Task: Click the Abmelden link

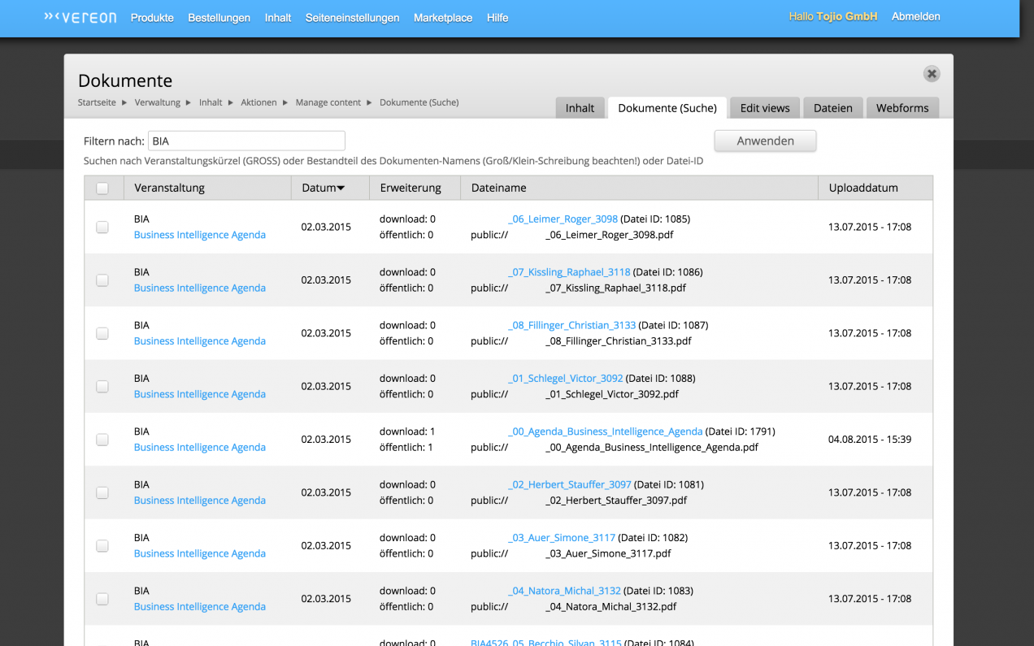Action: click(915, 16)
